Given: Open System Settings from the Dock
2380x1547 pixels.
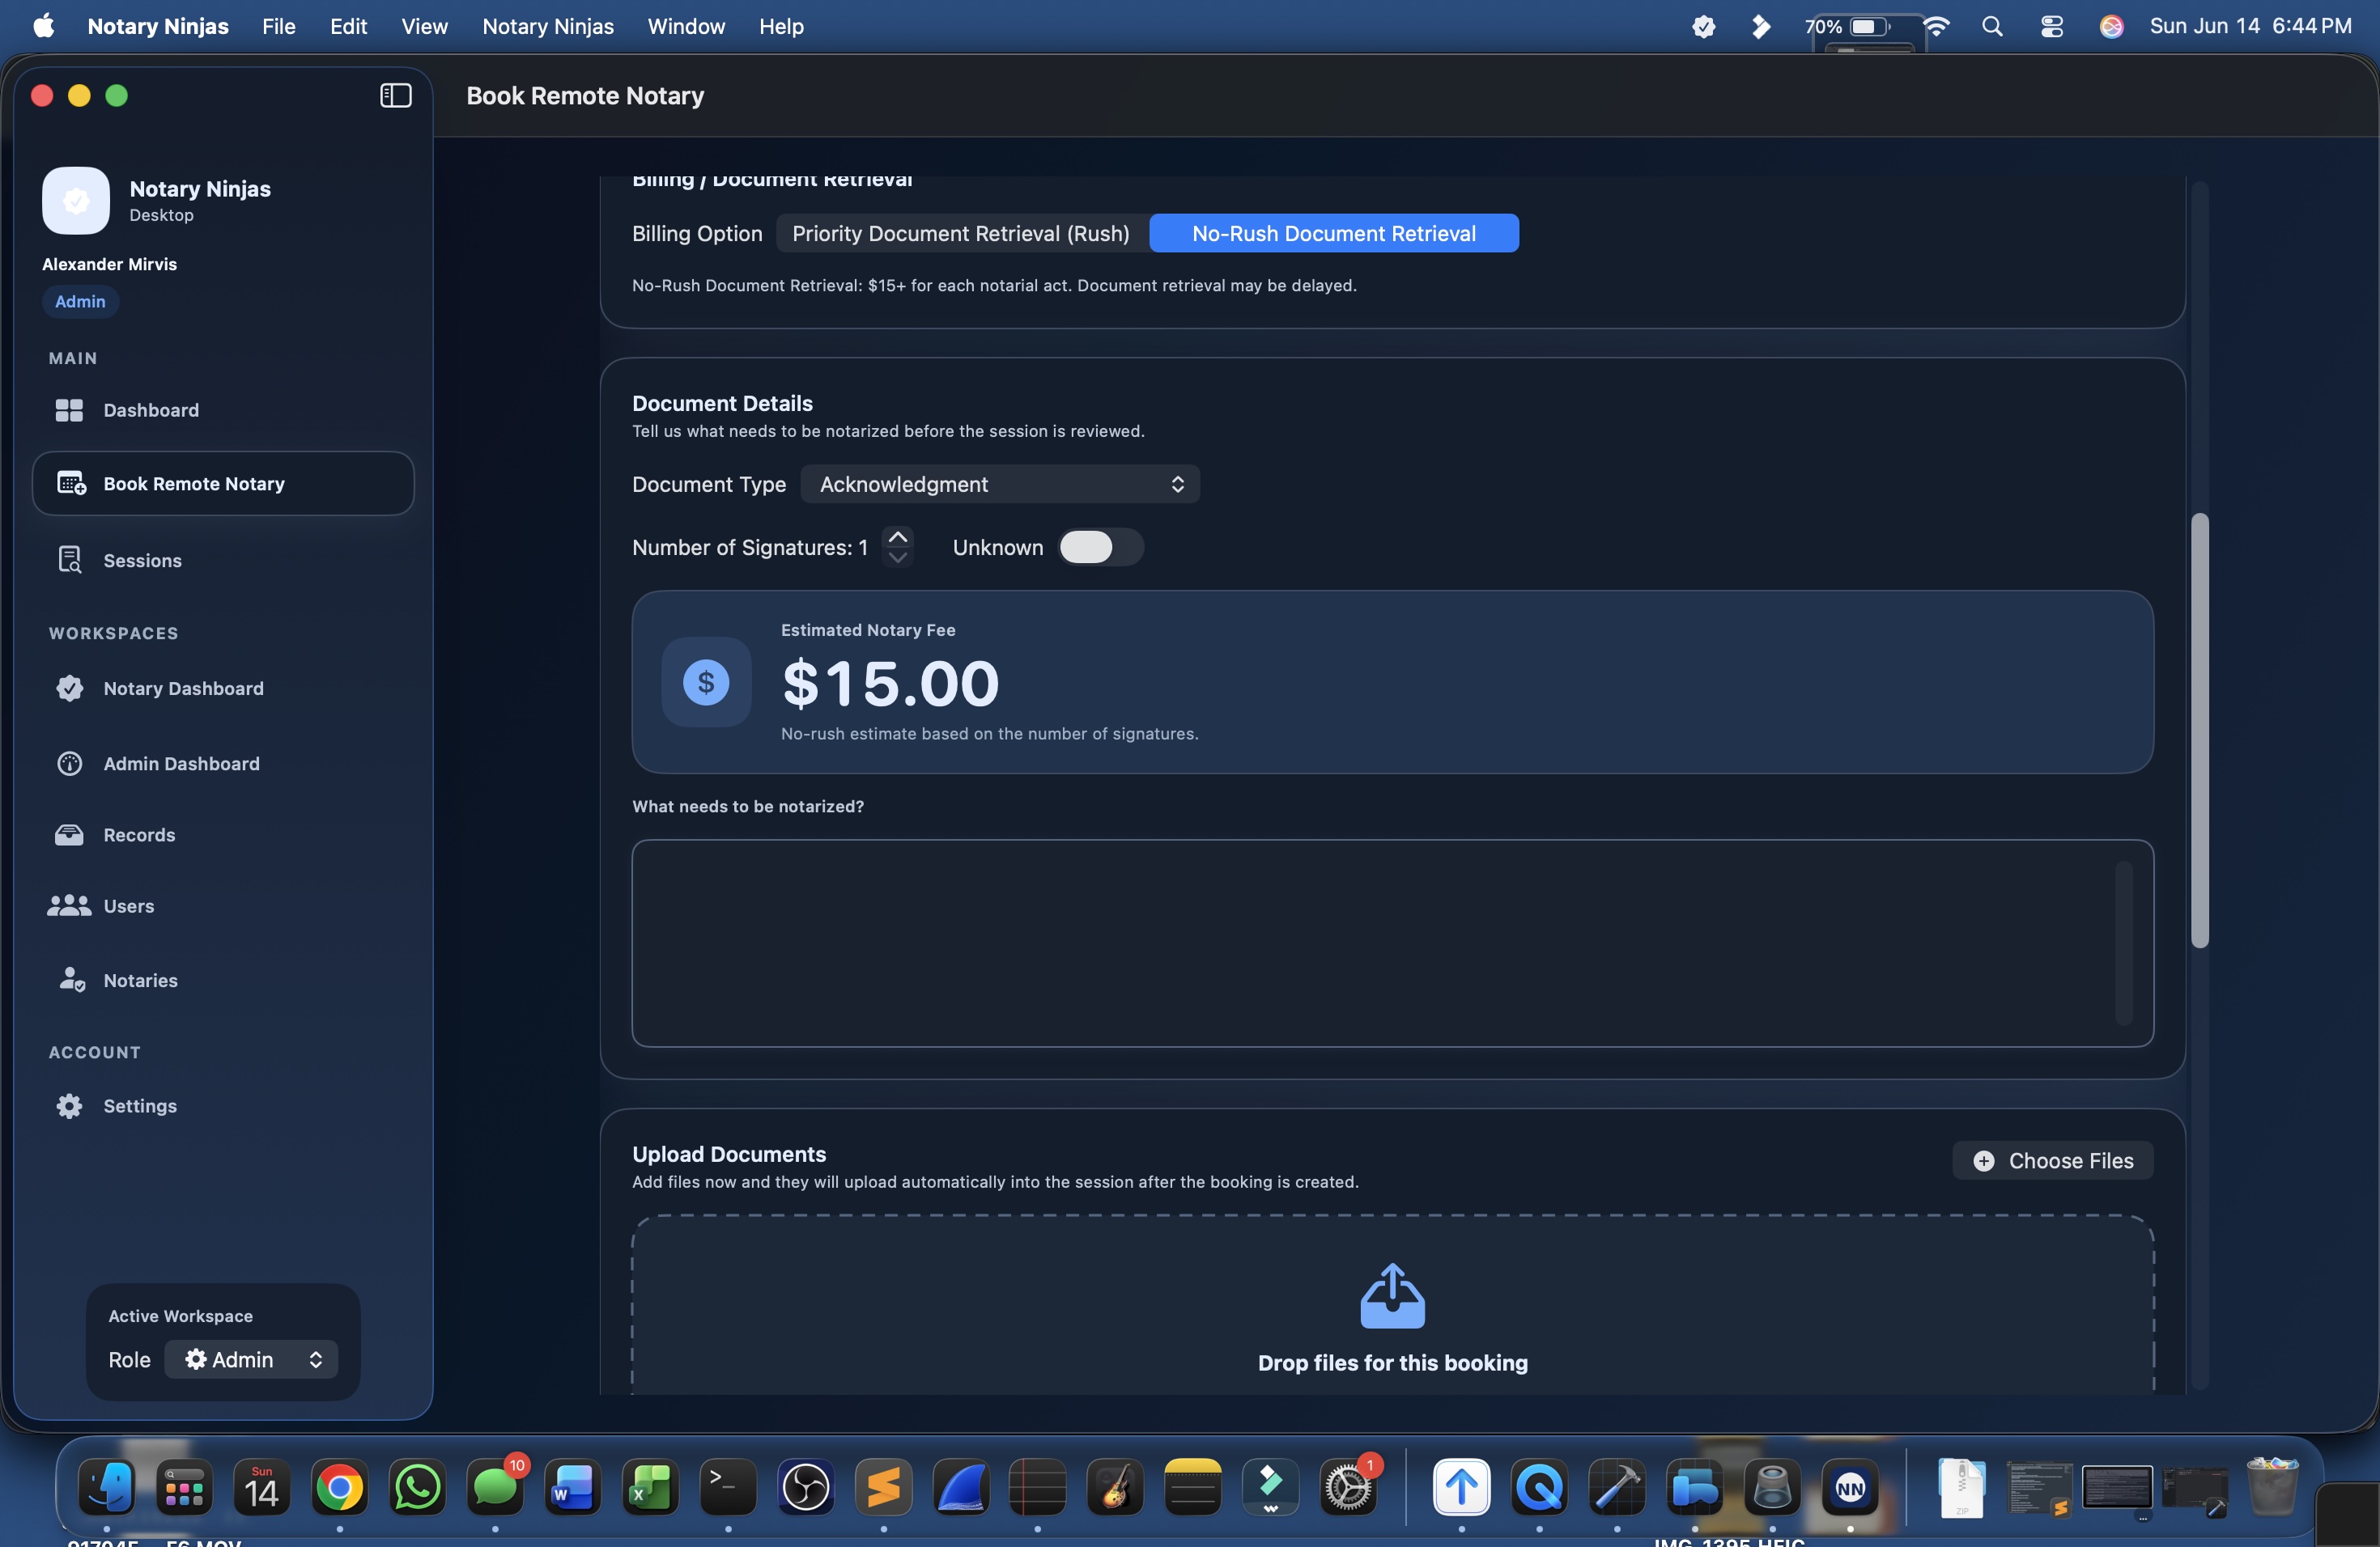Looking at the screenshot, I should 1349,1488.
